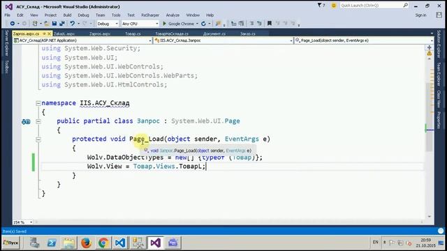
Task: Switch to the Документ.cs tab
Action: point(214,33)
